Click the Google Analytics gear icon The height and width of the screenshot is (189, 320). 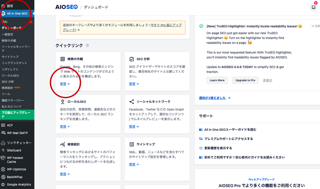(x=3, y=185)
